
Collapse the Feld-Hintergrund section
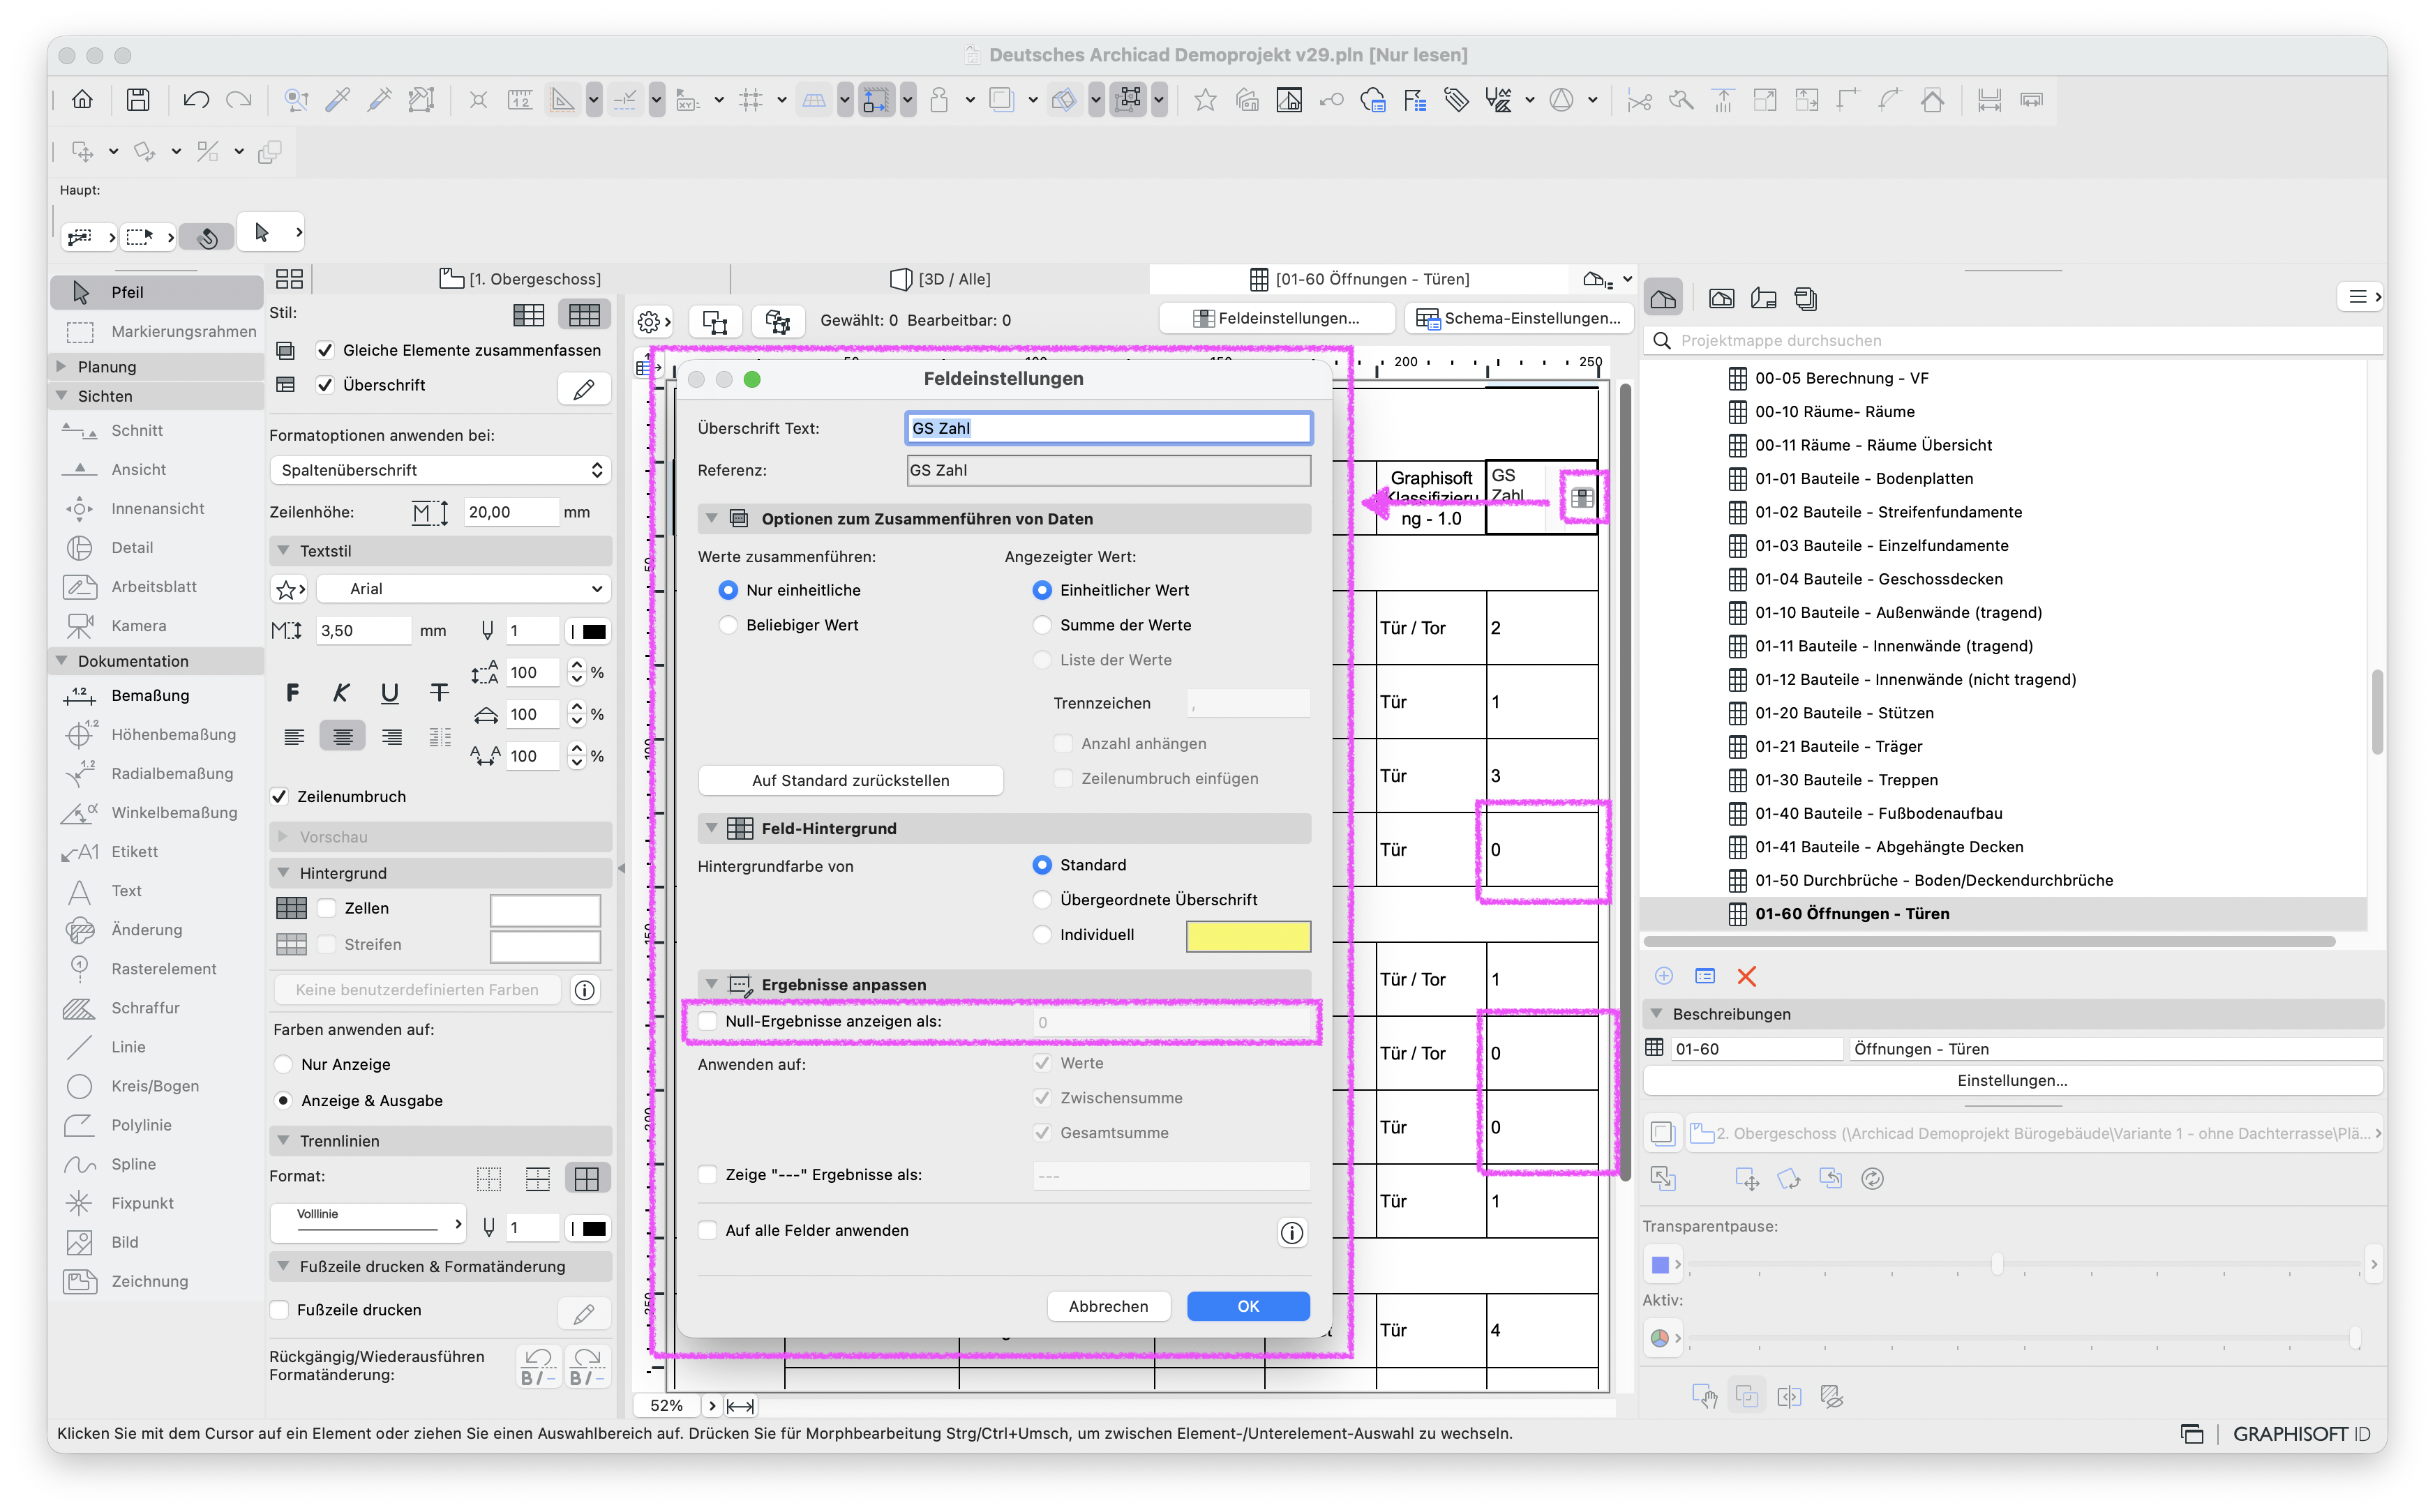(711, 828)
